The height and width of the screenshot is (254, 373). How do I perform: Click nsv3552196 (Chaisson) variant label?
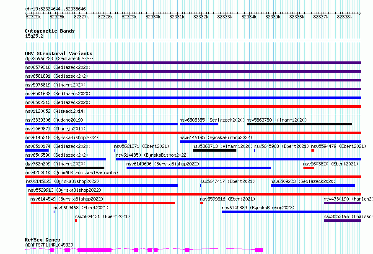348,216
